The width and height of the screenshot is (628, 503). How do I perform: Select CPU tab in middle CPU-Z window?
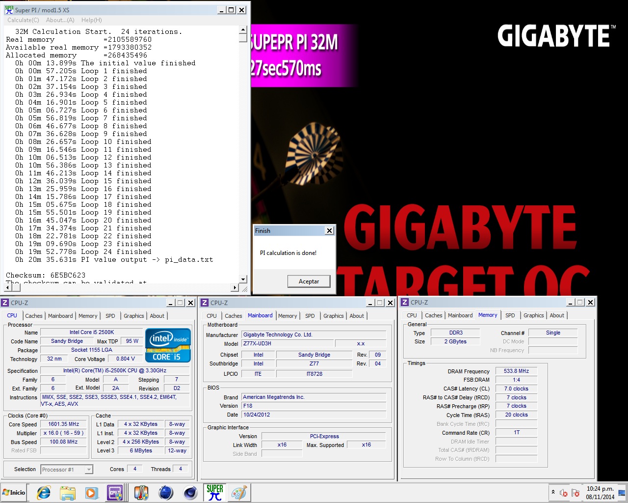(212, 316)
